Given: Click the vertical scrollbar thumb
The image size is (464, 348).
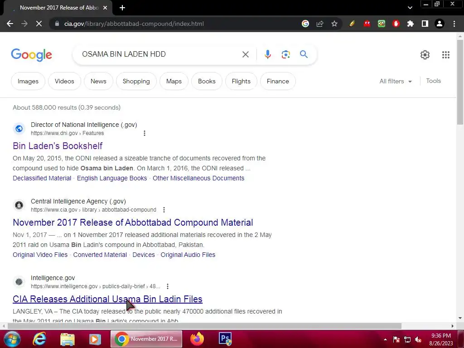Looking at the screenshot, I should 460,82.
